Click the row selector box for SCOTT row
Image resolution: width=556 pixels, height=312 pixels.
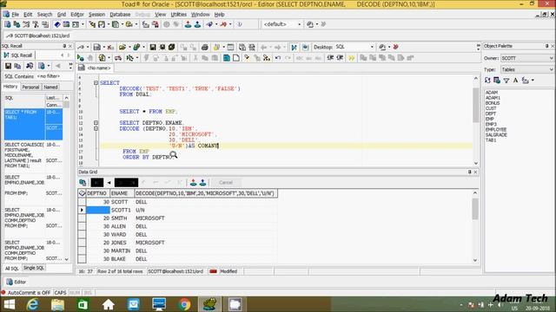(x=82, y=202)
